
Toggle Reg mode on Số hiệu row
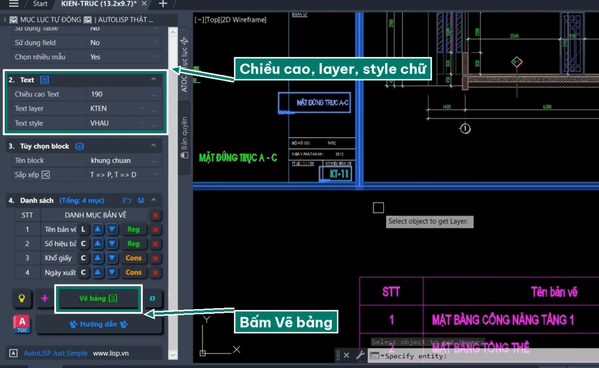133,244
